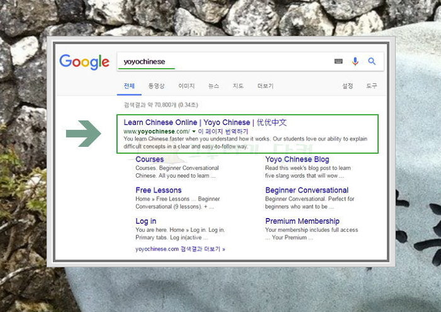Open the 지도 tab
The height and width of the screenshot is (312, 441).
coord(238,86)
